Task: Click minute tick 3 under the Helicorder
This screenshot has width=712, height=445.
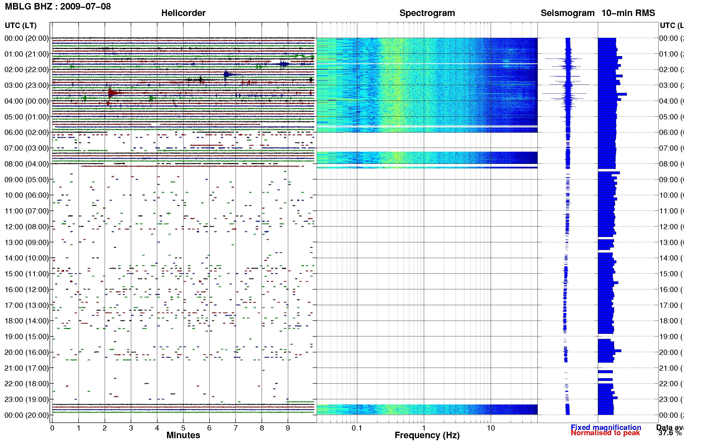Action: [131, 428]
